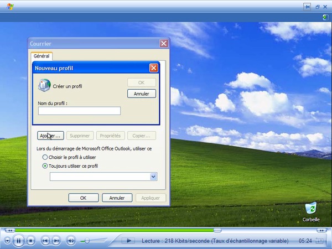This screenshot has width=332, height=249.
Task: Expand the quick access menu arrow near Pause
Action: [7, 241]
